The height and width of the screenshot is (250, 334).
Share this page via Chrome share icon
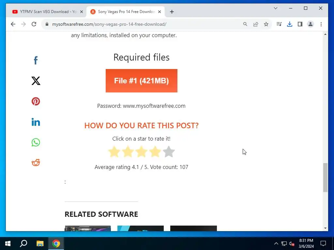[256, 24]
